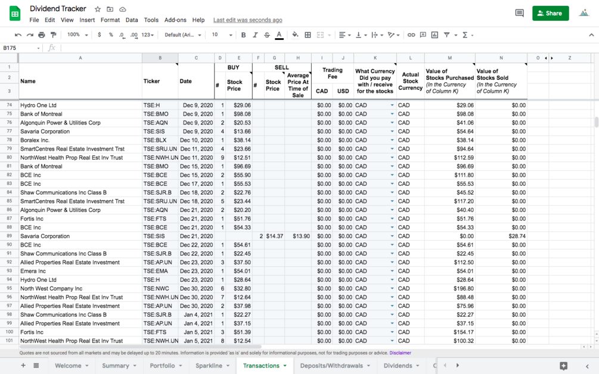View cloud document status
This screenshot has height=374, width=599.
pos(123,9)
